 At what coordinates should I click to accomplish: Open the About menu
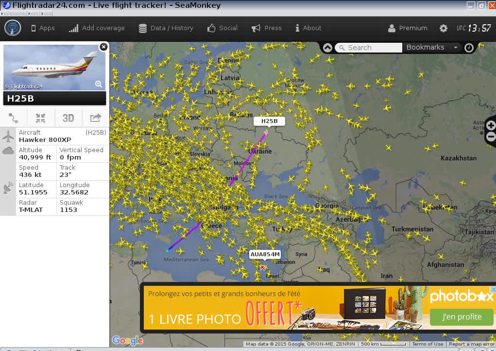point(308,28)
